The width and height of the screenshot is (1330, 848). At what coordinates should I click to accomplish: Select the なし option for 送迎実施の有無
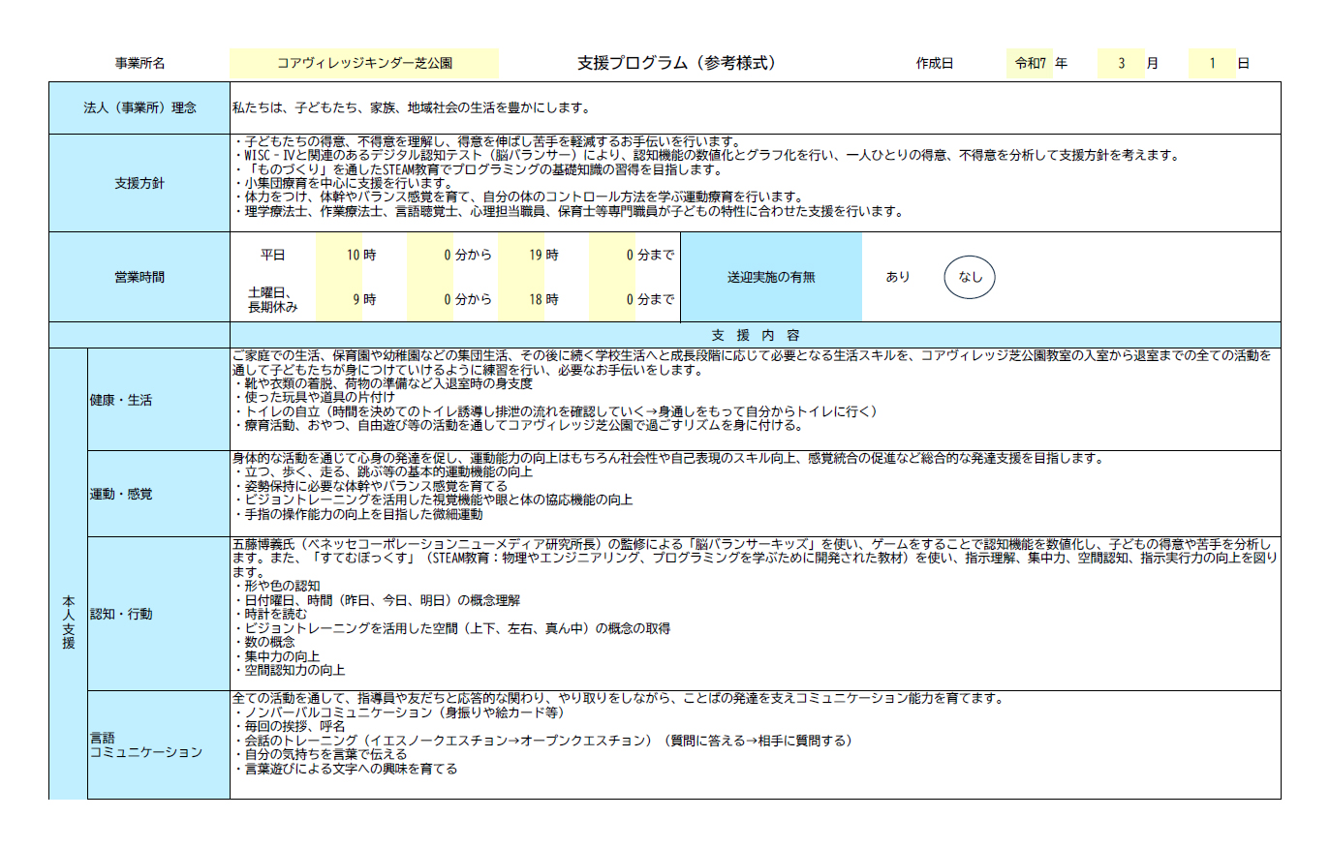click(969, 277)
